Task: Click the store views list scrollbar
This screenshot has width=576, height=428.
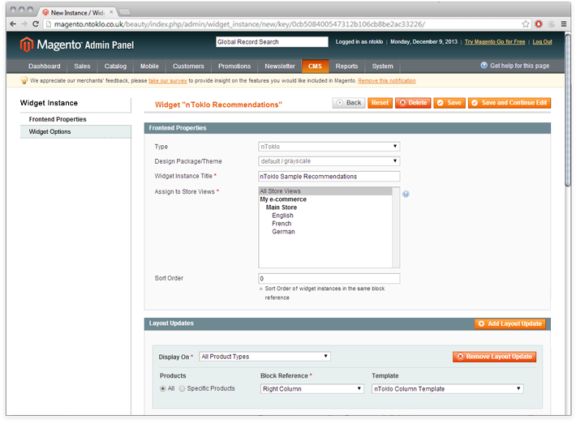Action: coord(396,227)
